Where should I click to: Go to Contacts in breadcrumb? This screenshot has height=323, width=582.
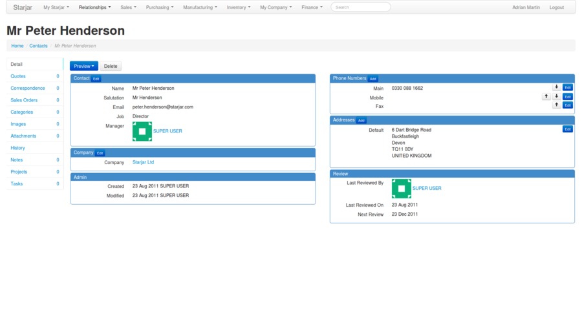point(38,46)
